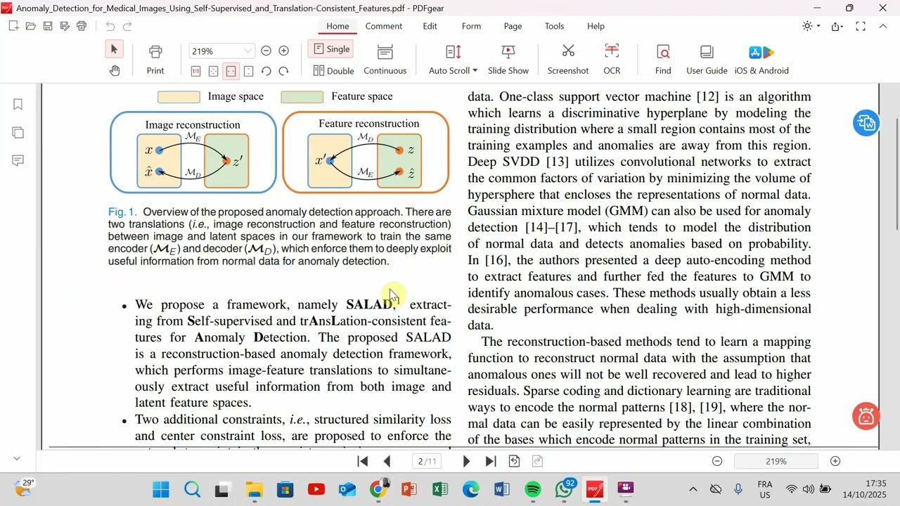Expand the Auto Scroll dropdown arrow
Viewport: 900px width, 506px height.
coord(475,70)
